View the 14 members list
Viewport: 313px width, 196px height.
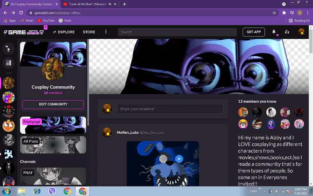pyautogui.click(x=53, y=93)
